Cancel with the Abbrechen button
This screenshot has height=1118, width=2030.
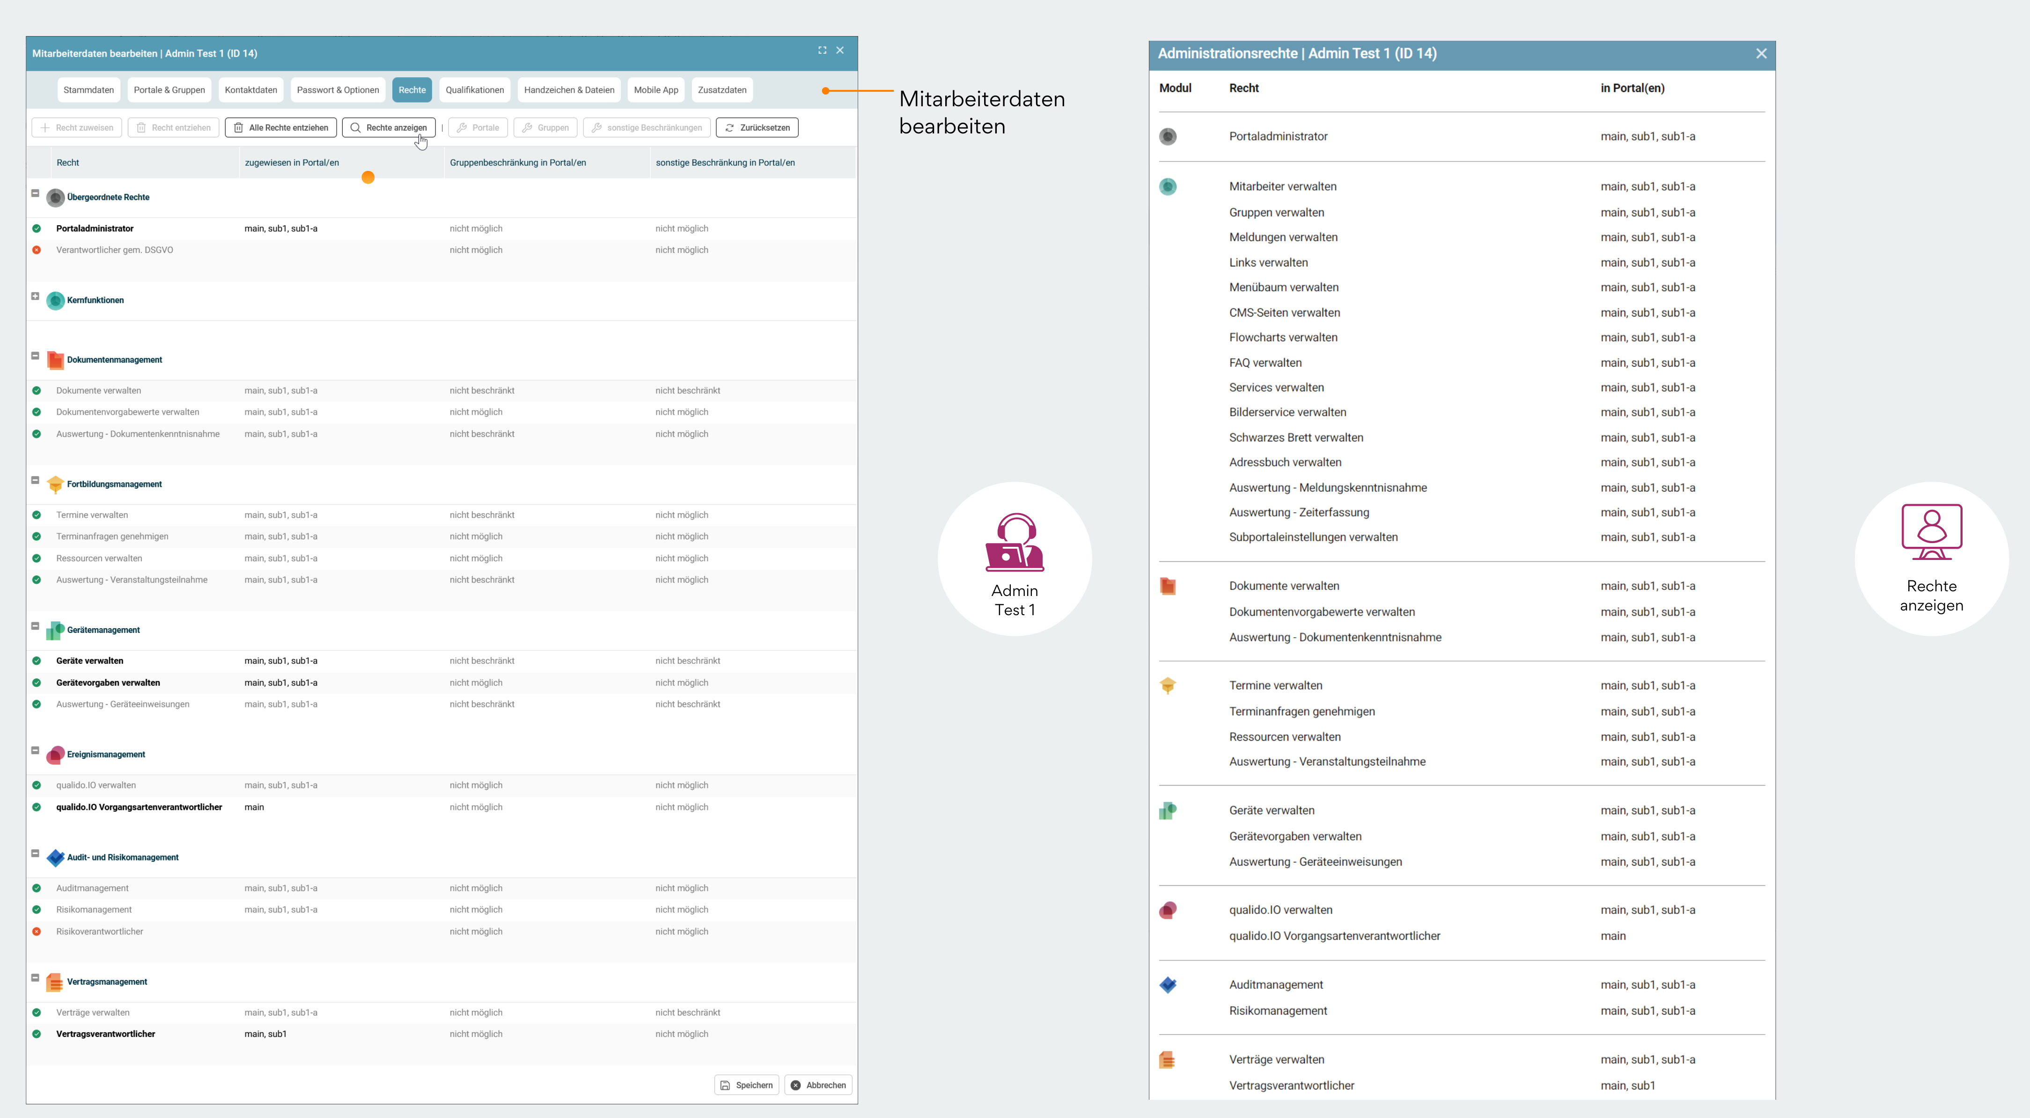coord(818,1085)
